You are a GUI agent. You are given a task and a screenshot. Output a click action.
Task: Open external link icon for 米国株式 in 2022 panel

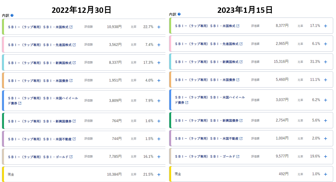(x=71, y=27)
